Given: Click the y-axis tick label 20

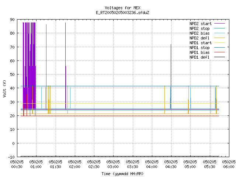Looking at the screenshot, I should tap(12, 116).
